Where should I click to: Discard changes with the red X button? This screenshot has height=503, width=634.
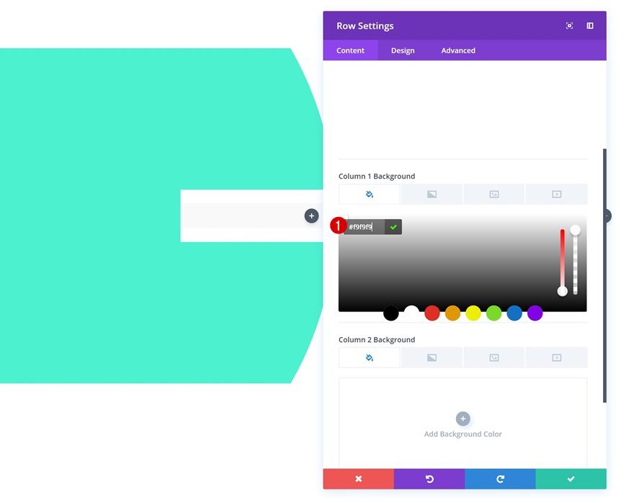[358, 478]
